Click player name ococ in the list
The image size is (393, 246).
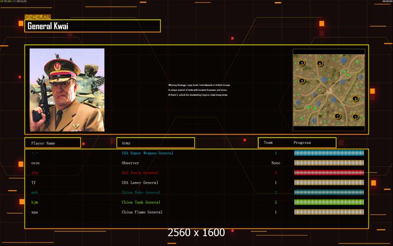(x=36, y=163)
